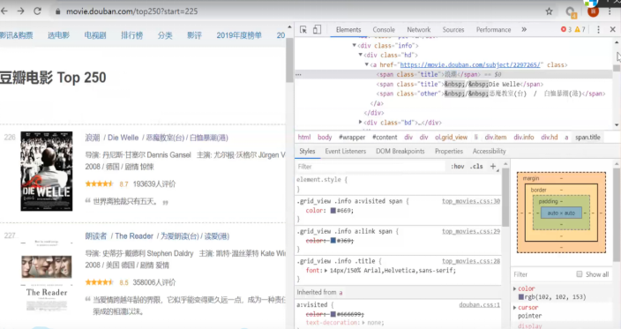
Task: Go back with browser back arrow
Action: tap(4, 11)
